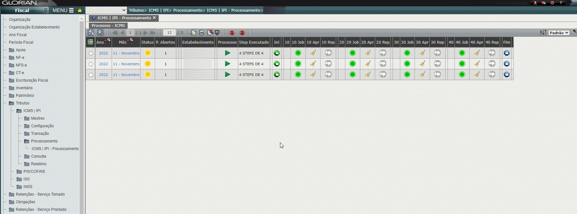Select the ICMS | IPI - Processamento tab

click(x=124, y=18)
